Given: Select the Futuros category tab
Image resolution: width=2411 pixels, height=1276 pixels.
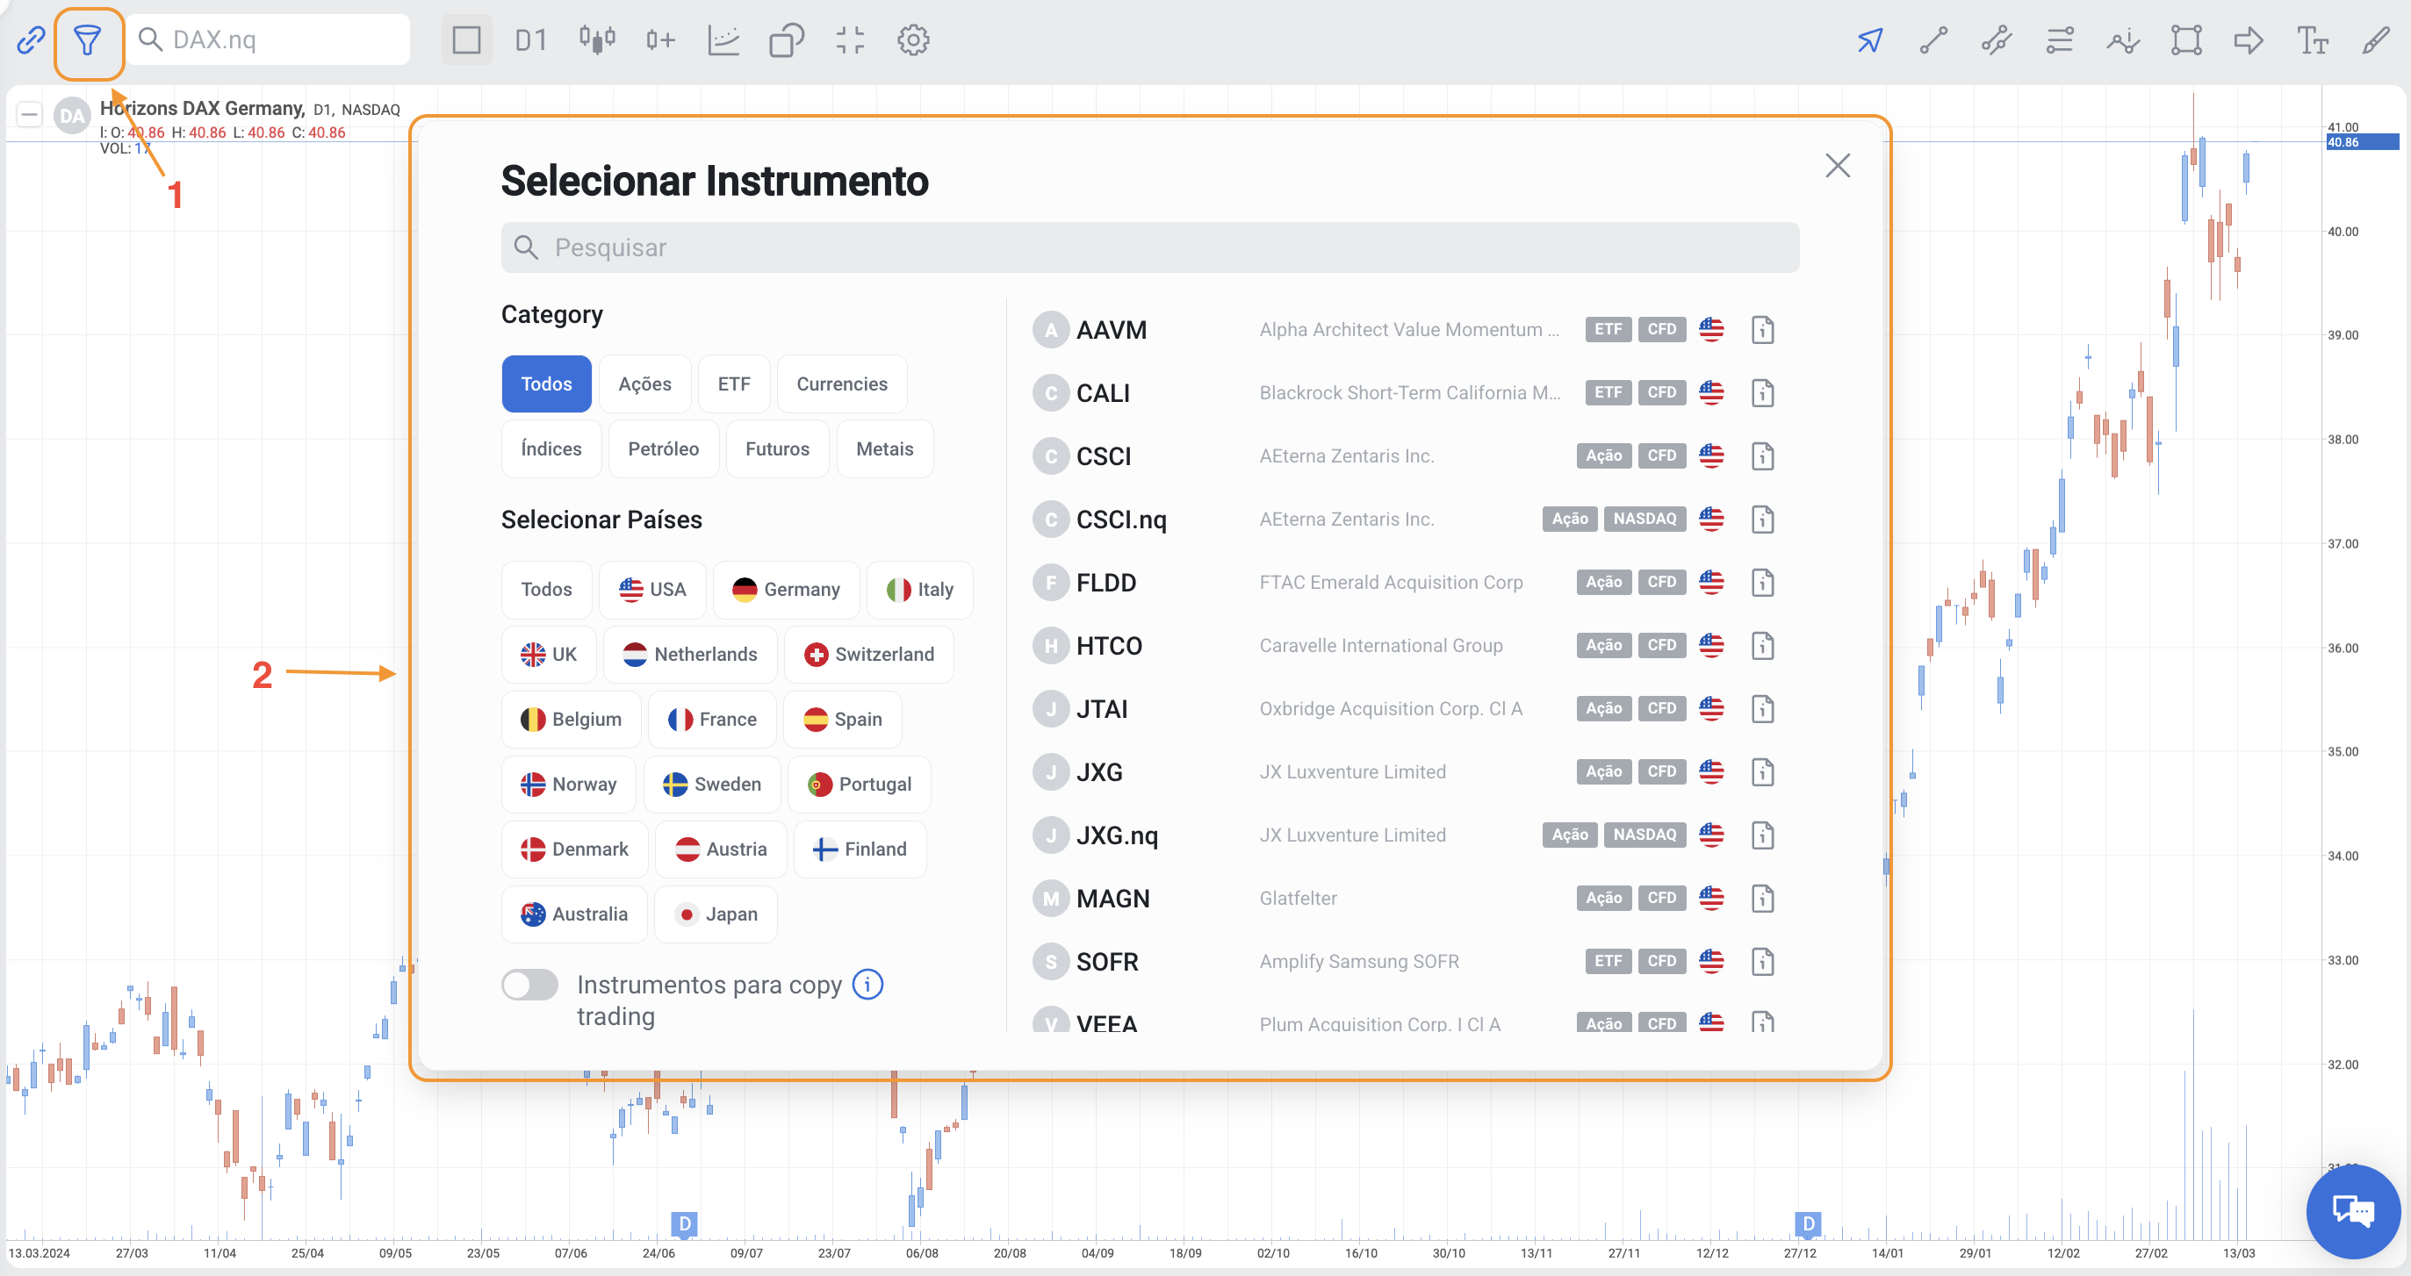Looking at the screenshot, I should click(x=776, y=449).
